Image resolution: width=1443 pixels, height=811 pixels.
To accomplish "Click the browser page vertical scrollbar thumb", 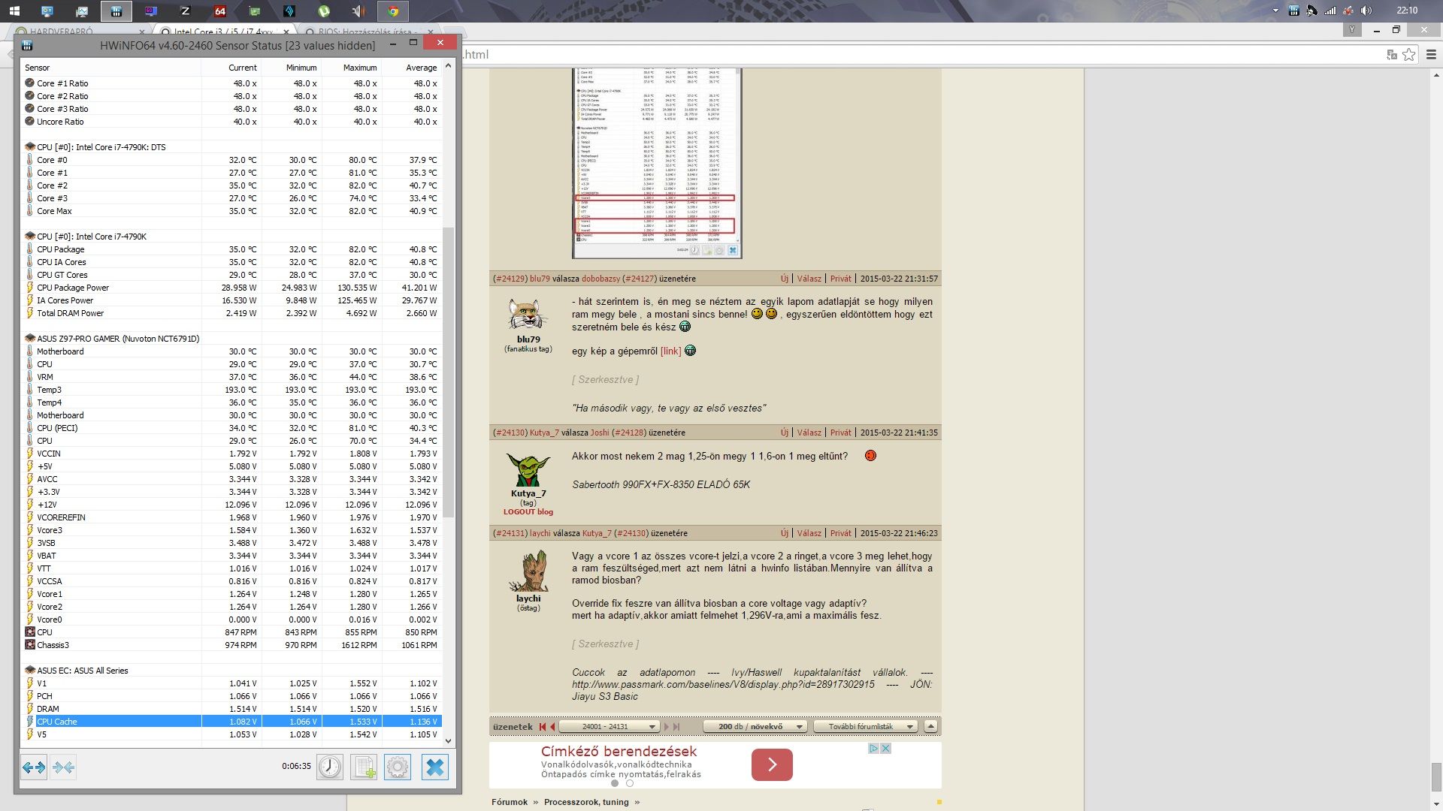I will click(x=1436, y=776).
